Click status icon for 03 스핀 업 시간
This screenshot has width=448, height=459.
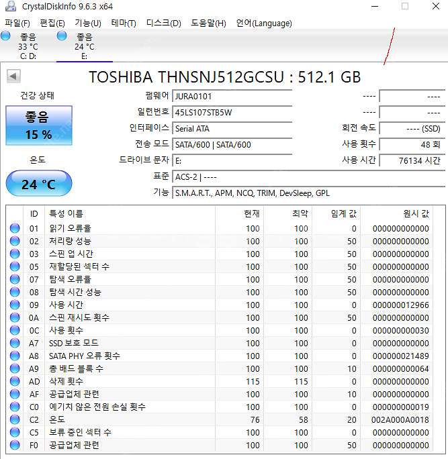pos(15,254)
